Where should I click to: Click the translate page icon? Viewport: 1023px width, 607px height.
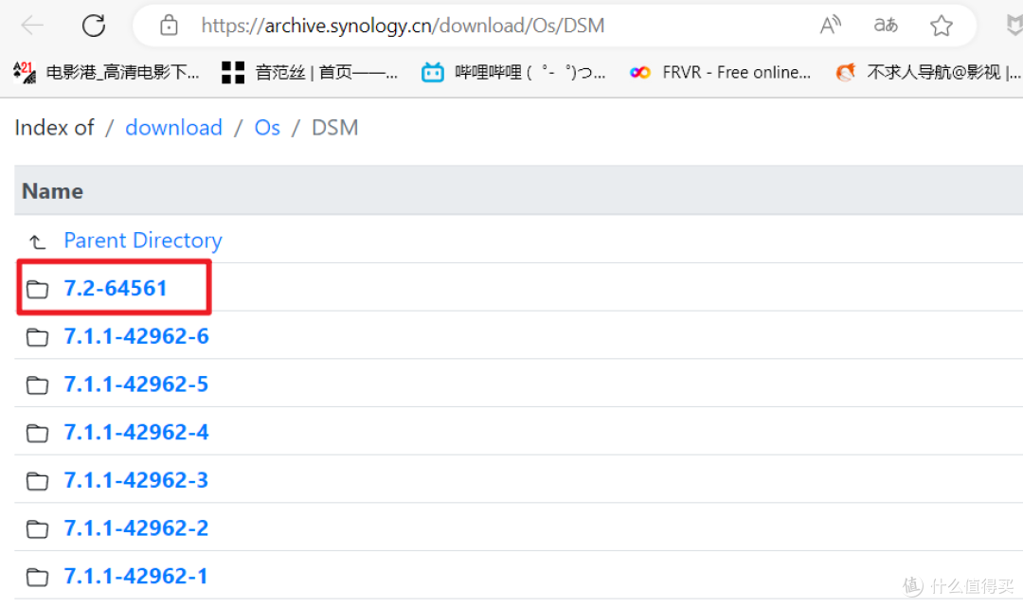tap(885, 26)
